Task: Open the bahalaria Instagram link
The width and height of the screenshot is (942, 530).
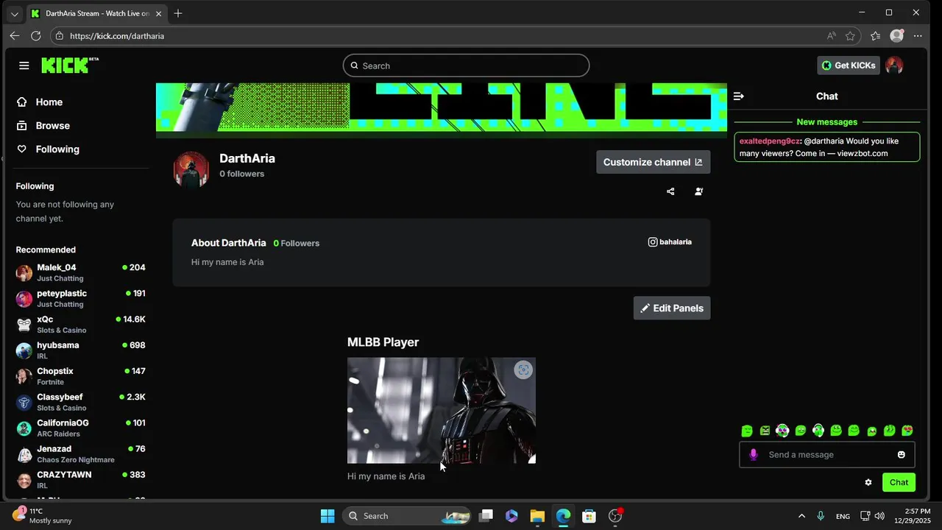Action: (670, 241)
